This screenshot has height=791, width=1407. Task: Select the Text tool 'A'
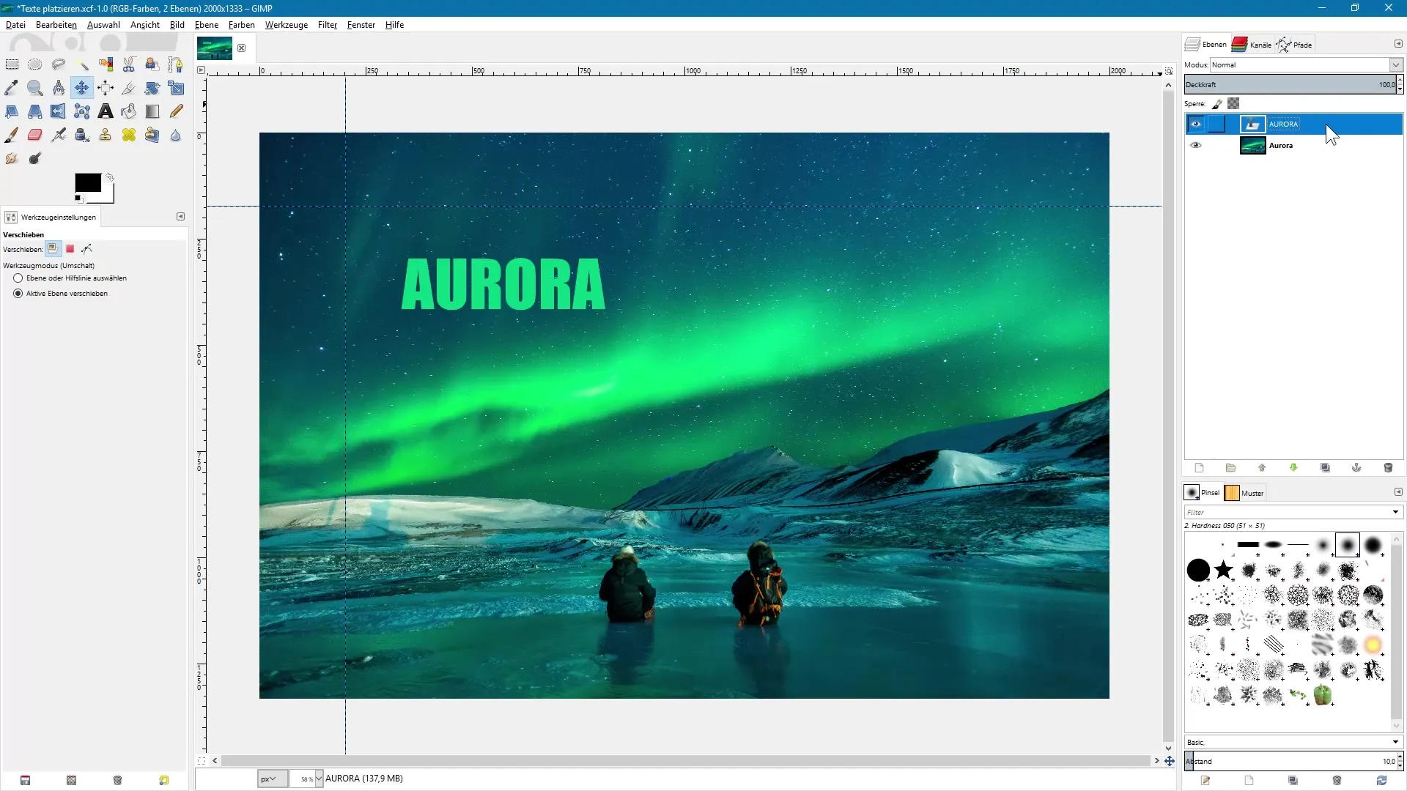click(x=106, y=111)
